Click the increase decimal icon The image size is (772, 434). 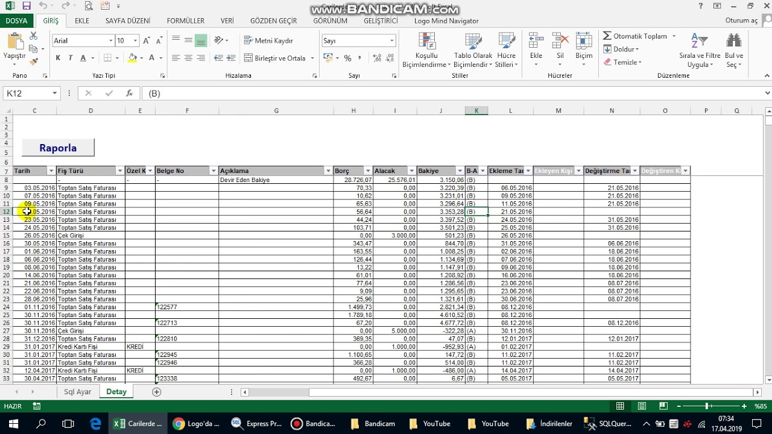point(377,58)
